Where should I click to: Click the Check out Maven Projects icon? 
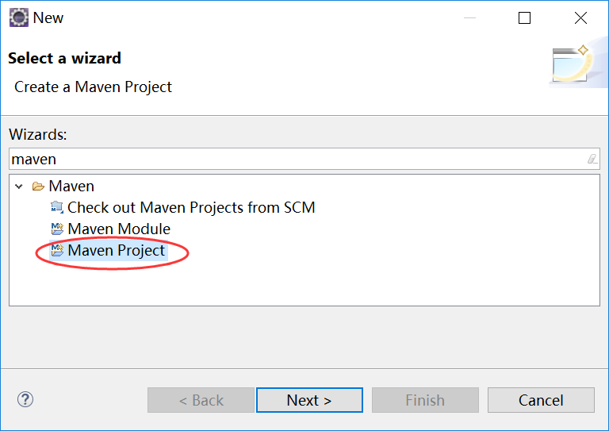pos(56,208)
